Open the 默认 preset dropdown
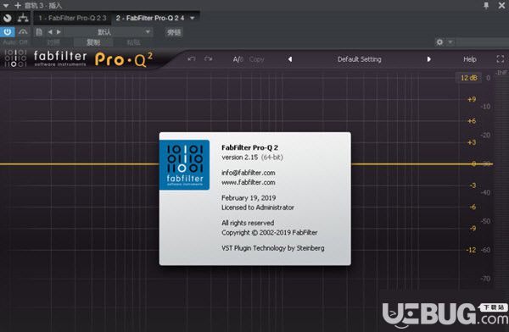This screenshot has height=332, width=509. pos(109,32)
